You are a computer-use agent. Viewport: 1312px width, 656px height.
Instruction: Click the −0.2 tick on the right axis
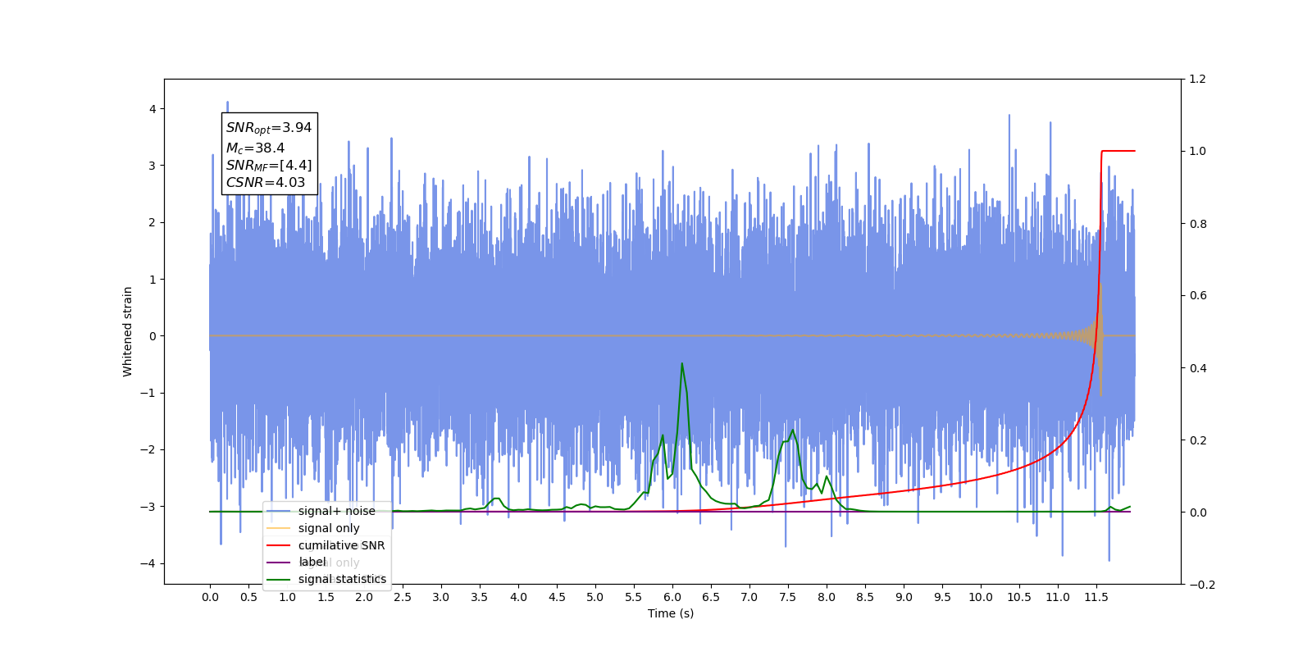(1202, 585)
